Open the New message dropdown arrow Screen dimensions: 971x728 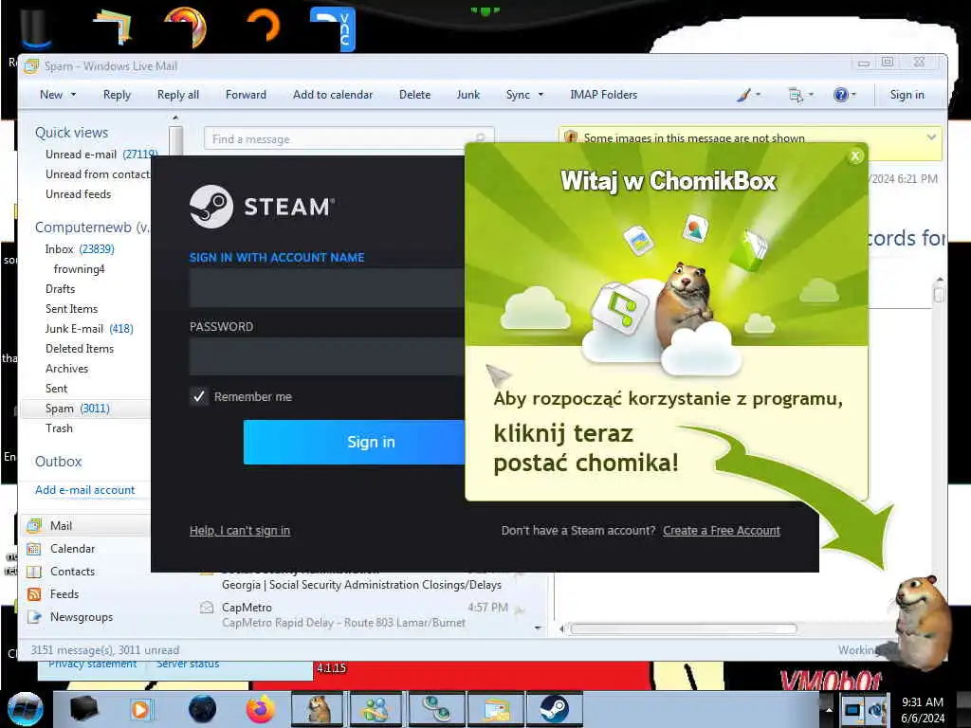pos(74,95)
